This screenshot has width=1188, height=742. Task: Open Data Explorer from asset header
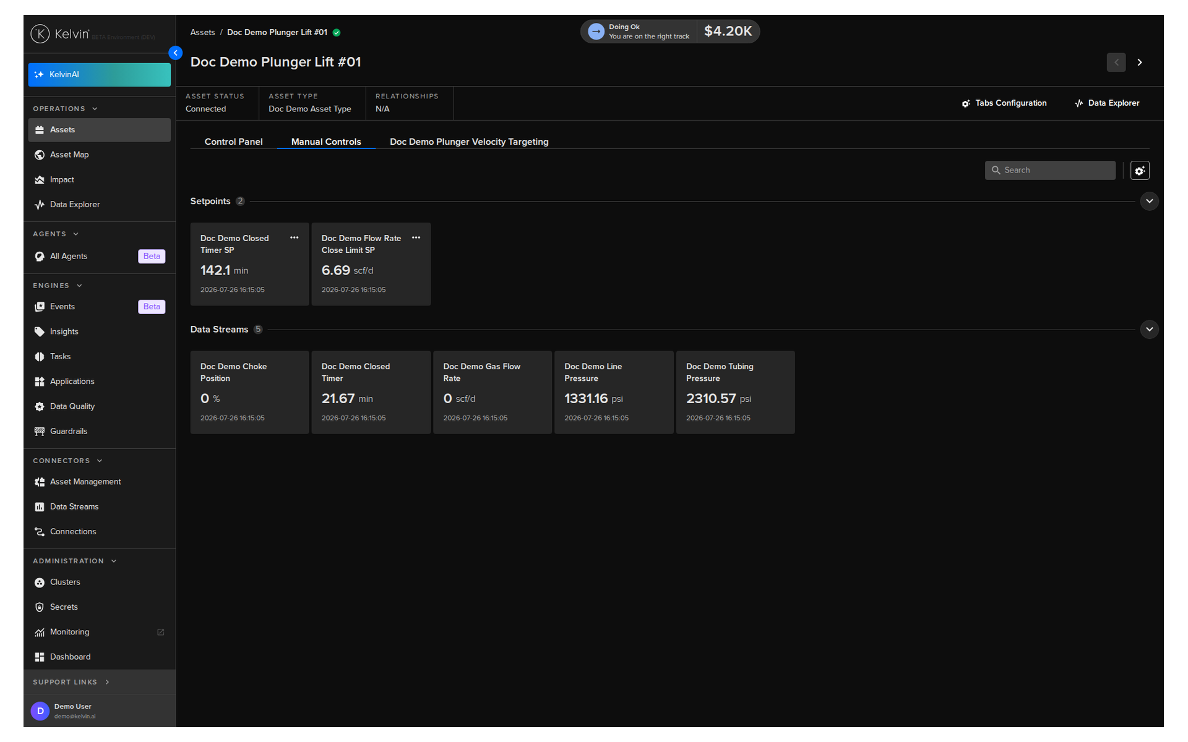point(1107,103)
